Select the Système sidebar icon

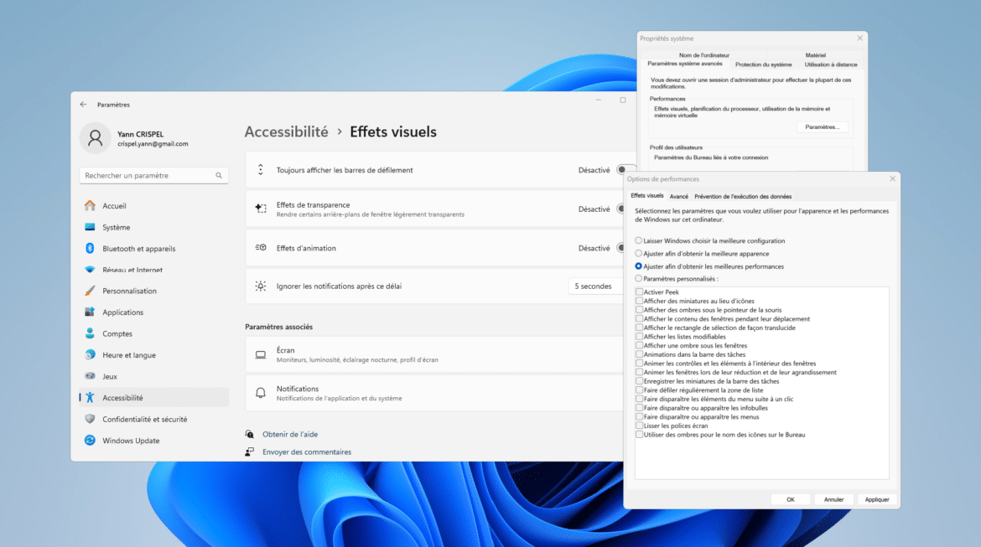(x=91, y=227)
